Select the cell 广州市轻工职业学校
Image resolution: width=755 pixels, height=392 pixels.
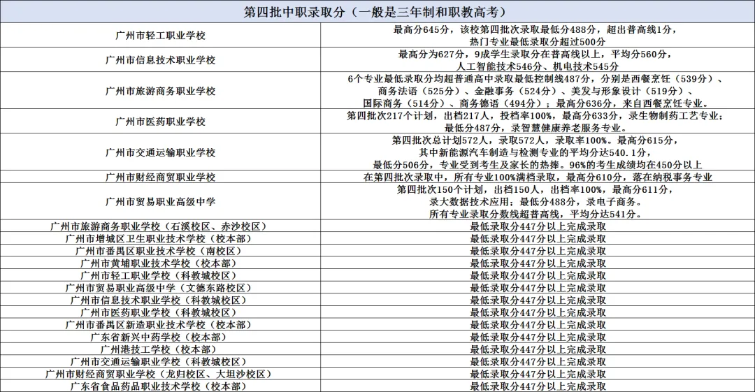tap(160, 36)
